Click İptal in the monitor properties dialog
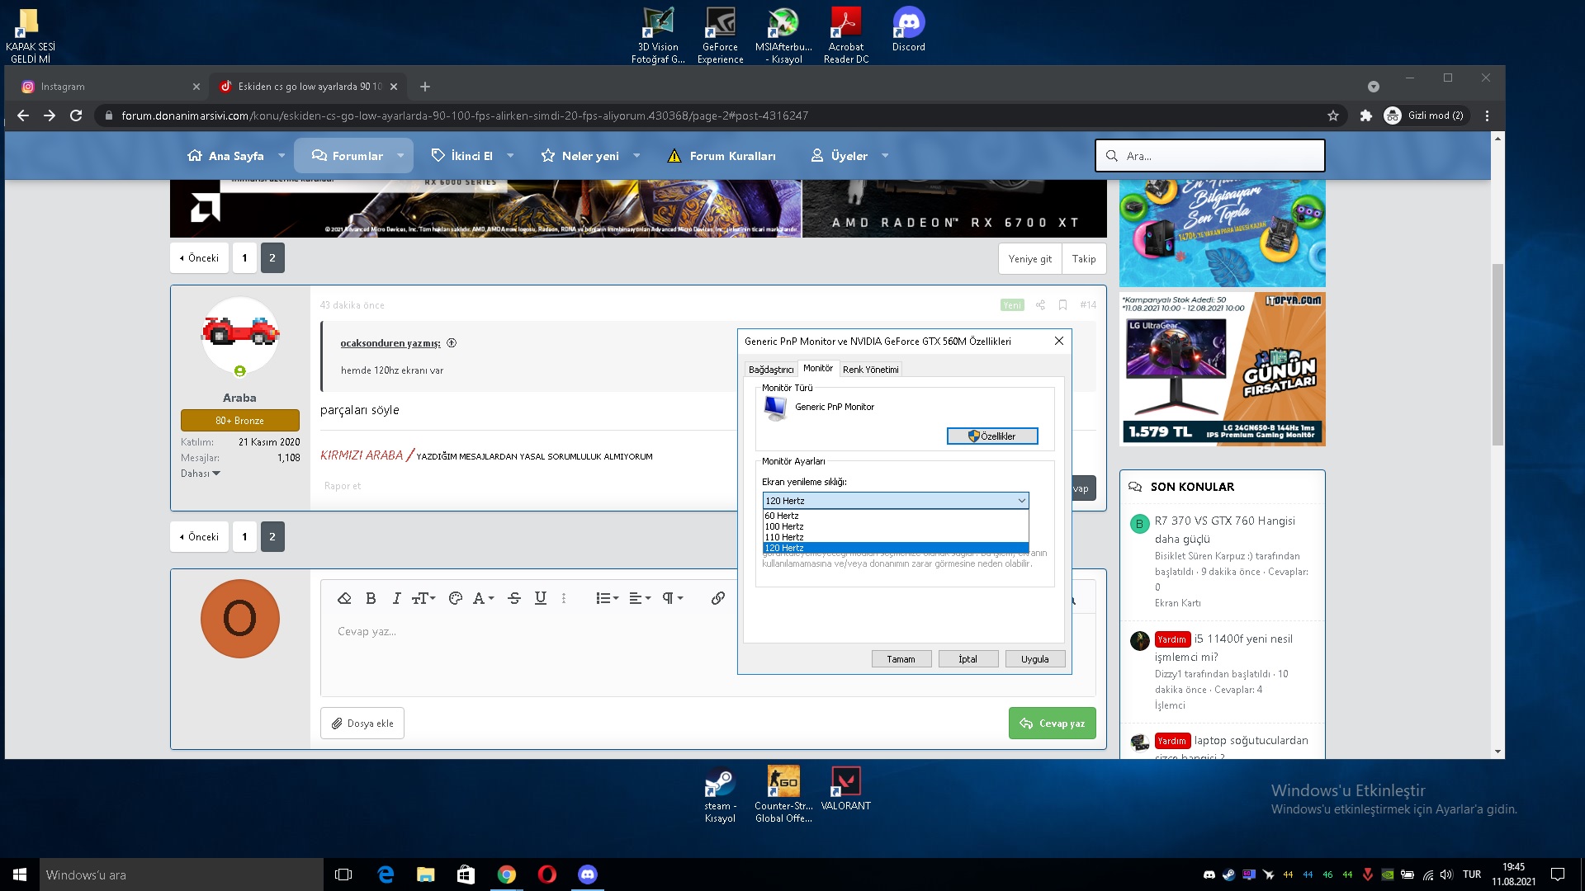Image resolution: width=1585 pixels, height=891 pixels. click(968, 659)
